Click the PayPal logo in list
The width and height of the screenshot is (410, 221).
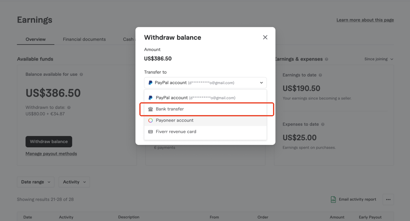pyautogui.click(x=151, y=98)
